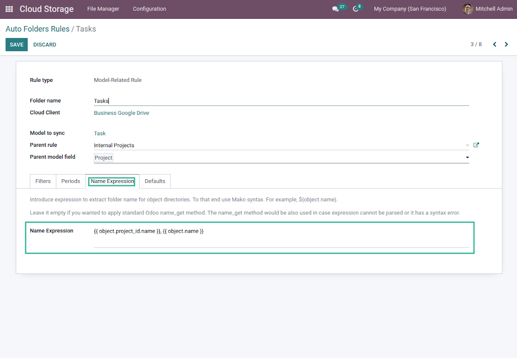
Task: Switch to the Filters tab
Action: point(43,181)
